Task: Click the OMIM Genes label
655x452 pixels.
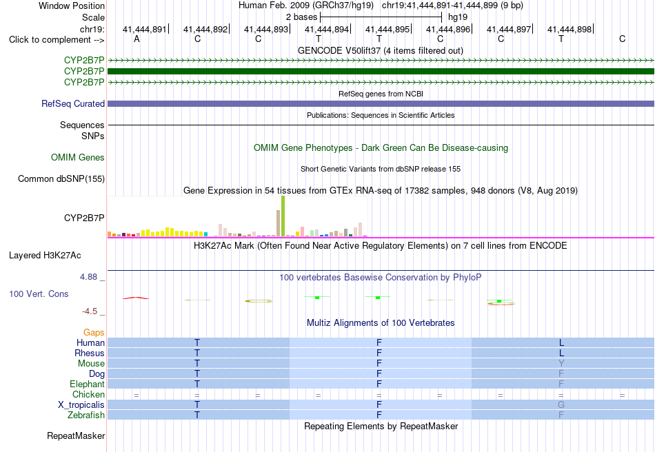Action: coord(78,157)
